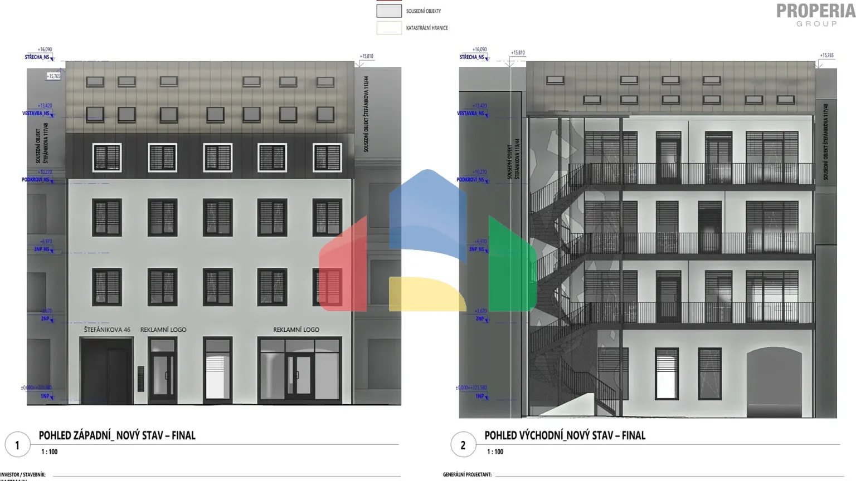Viewport: 856px width, 481px height.
Task: Click the gray SOUSEDNÍ OBJEKT color swatch
Action: point(389,11)
